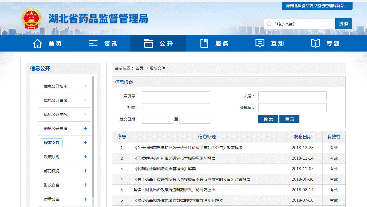Viewport: 367px width, 207px height.
Task: Click the folder icon for 公开
Action: pos(149,43)
